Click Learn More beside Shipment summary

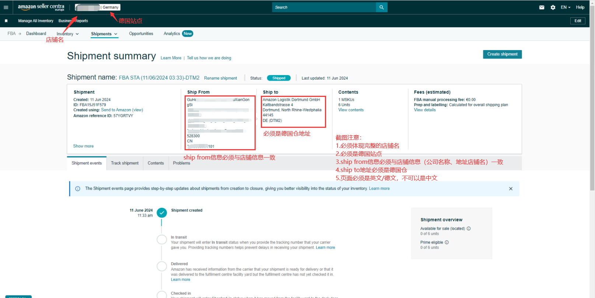point(171,58)
